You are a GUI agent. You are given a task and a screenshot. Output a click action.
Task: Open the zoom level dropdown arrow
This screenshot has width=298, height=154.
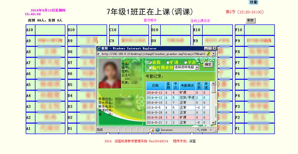click(x=211, y=130)
